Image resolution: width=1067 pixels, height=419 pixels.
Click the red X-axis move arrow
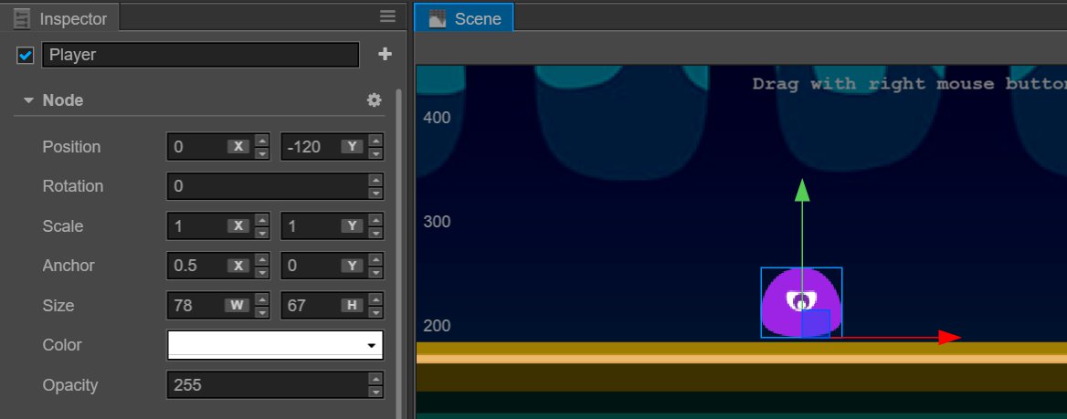tap(949, 338)
